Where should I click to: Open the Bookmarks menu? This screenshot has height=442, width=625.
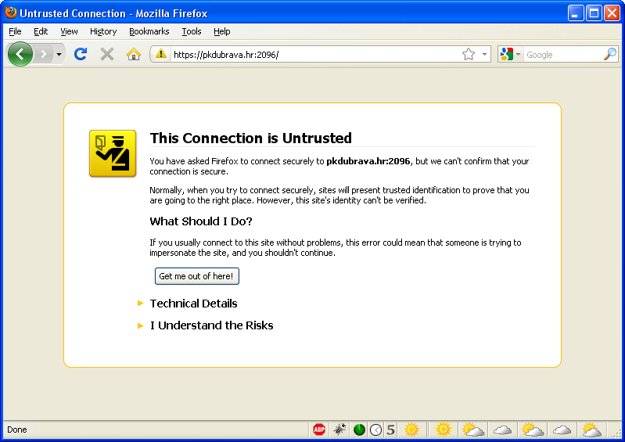tap(149, 31)
